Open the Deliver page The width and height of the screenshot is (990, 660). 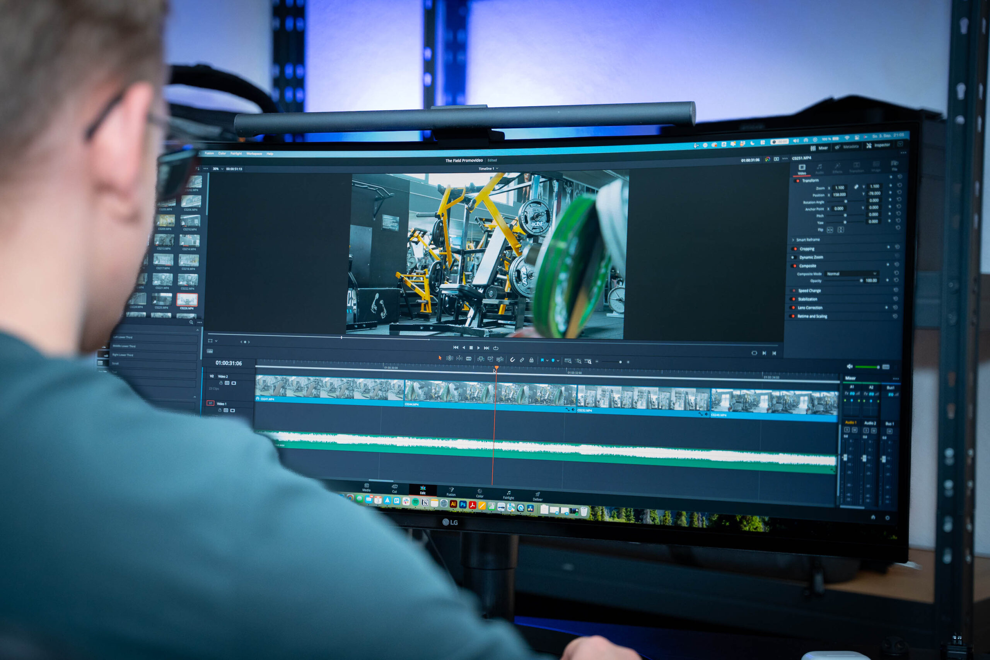(538, 497)
